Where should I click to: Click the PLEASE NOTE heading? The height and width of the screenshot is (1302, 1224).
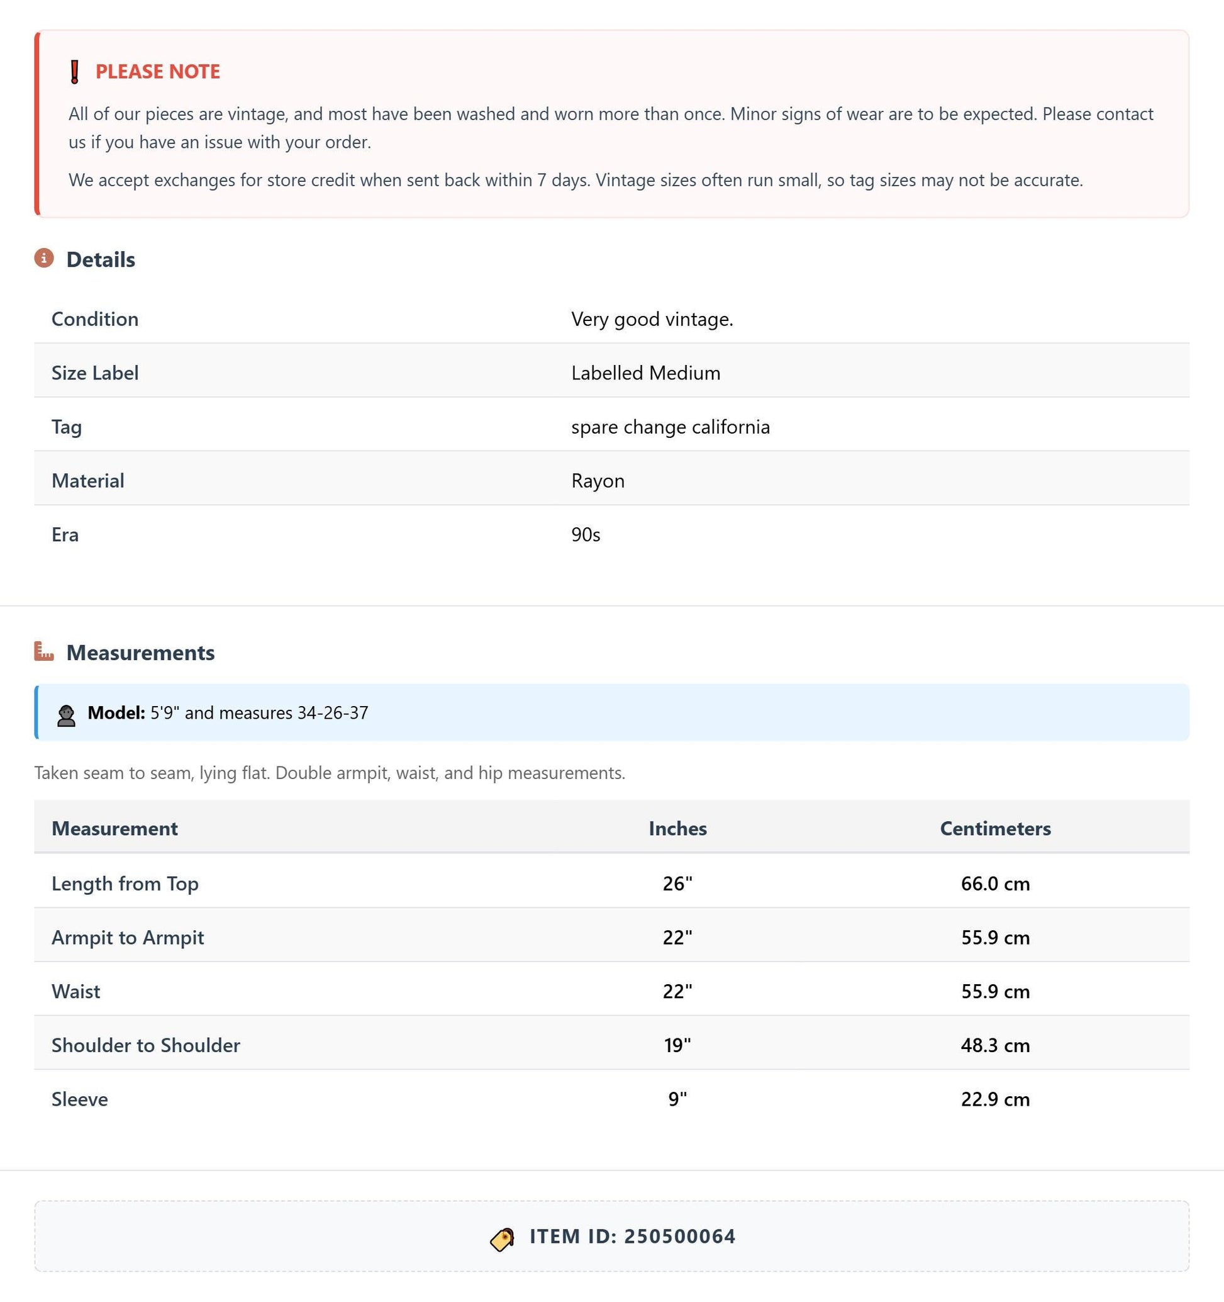click(158, 71)
